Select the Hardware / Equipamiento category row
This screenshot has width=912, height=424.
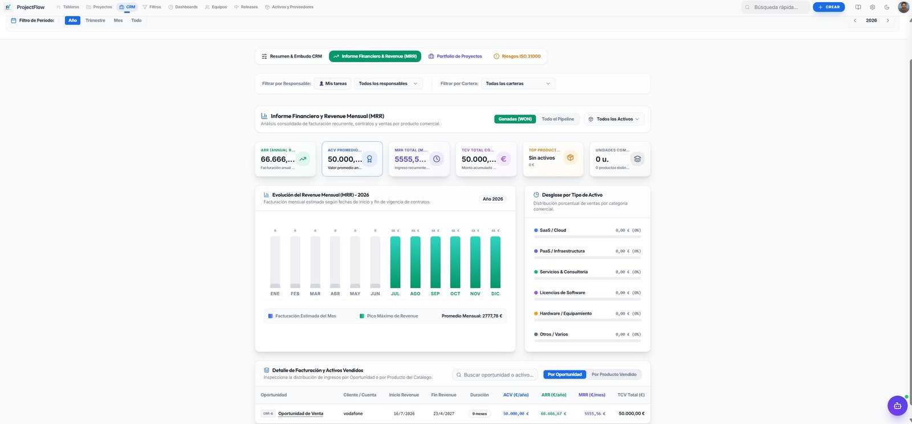587,315
